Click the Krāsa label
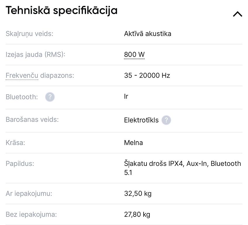The height and width of the screenshot is (225, 248). (15, 143)
